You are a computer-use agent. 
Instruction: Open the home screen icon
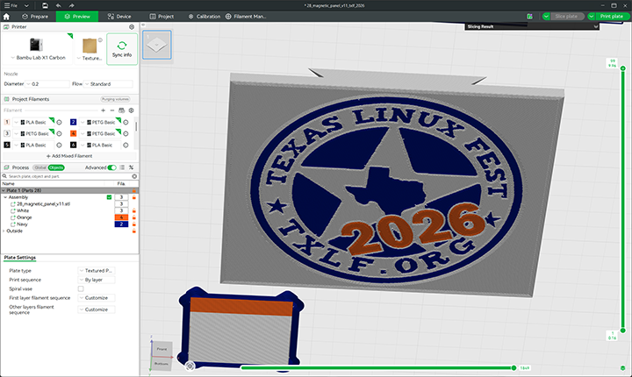click(x=6, y=17)
